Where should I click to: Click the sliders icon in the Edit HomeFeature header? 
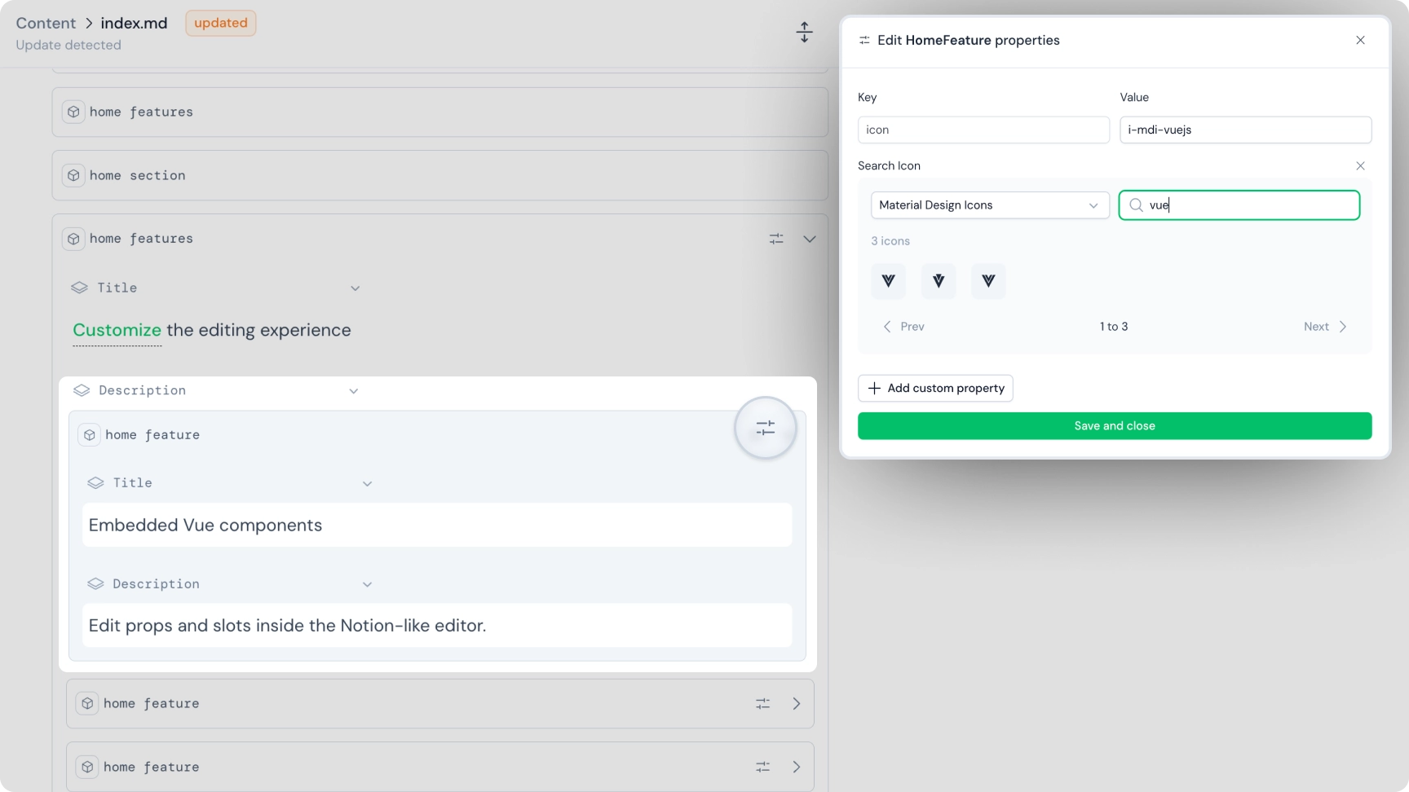(x=864, y=39)
